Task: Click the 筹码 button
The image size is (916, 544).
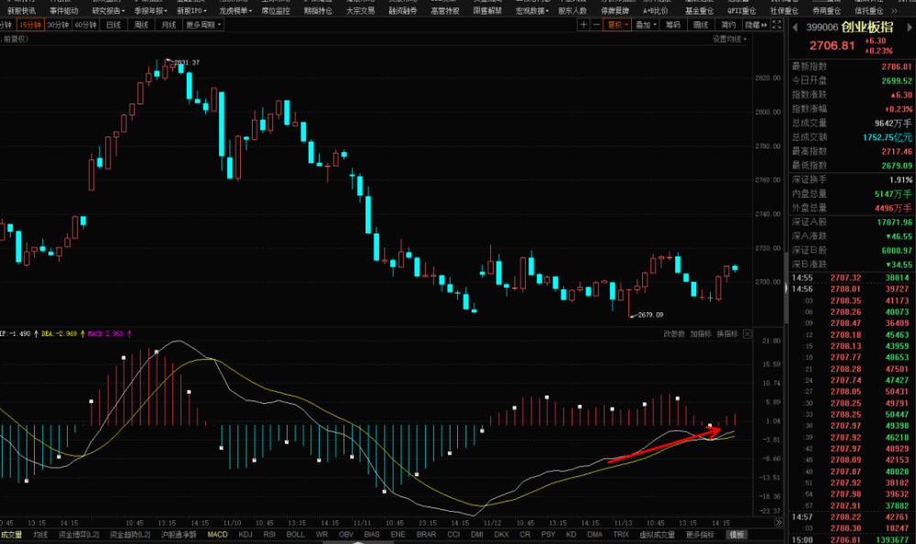Action: point(673,25)
